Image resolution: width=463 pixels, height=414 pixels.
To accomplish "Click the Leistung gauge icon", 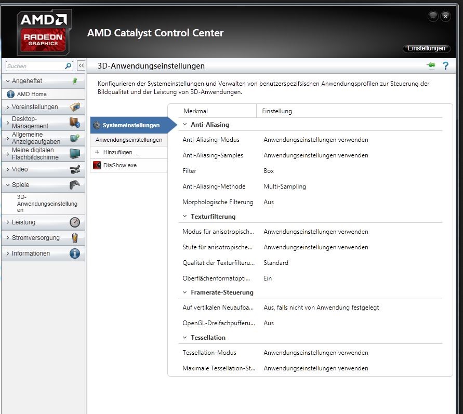I will [x=75, y=222].
